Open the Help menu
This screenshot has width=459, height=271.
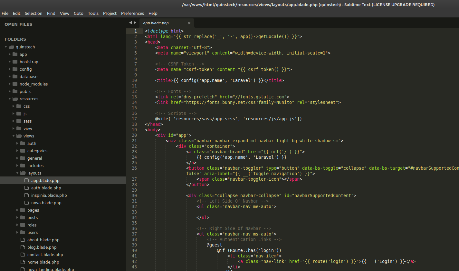coord(153,13)
